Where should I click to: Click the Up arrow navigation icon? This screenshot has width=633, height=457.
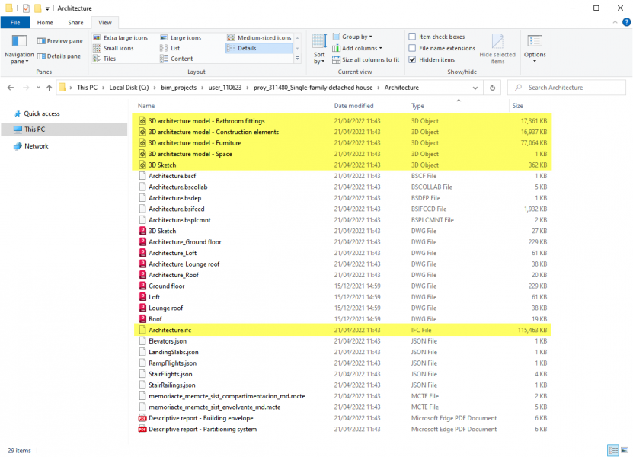click(x=50, y=88)
